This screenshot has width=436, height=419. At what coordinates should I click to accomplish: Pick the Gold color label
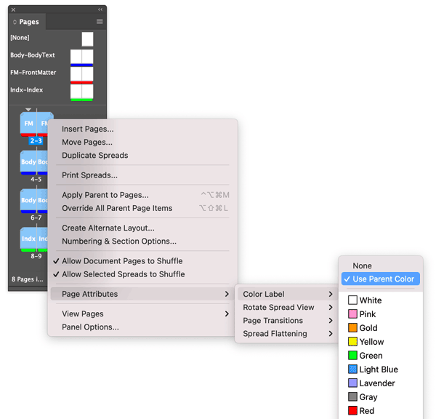(x=380, y=327)
